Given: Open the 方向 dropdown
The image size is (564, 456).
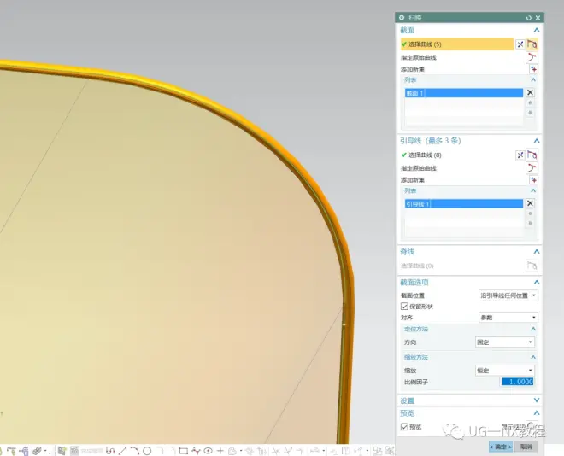Looking at the screenshot, I should tap(504, 342).
